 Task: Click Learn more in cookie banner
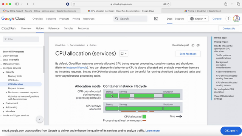click(152, 131)
